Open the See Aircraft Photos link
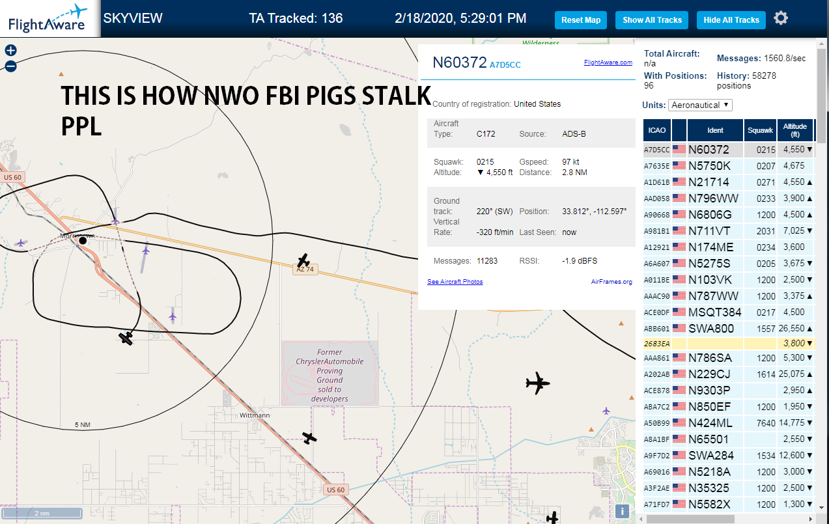Viewport: 829px width, 524px height. [x=455, y=282]
